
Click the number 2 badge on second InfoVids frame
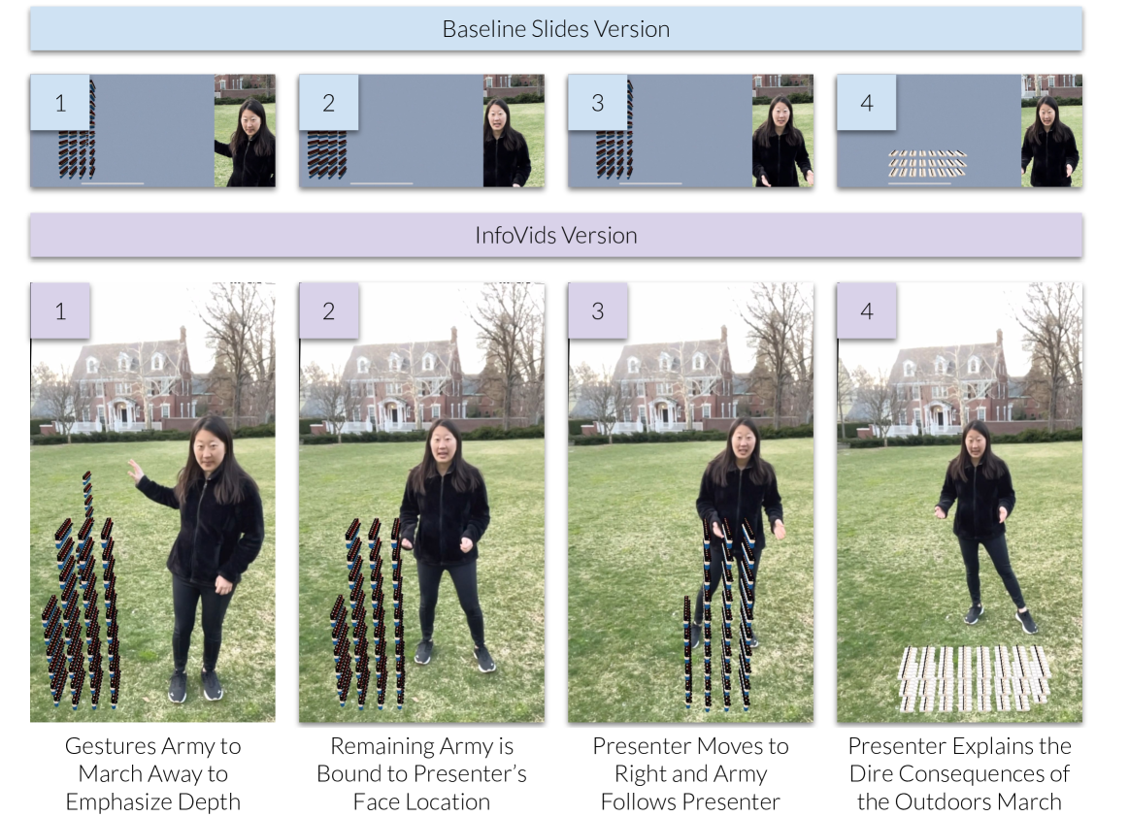tap(329, 310)
